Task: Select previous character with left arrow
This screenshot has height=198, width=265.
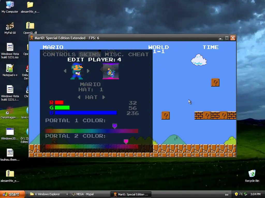Action: click(65, 71)
